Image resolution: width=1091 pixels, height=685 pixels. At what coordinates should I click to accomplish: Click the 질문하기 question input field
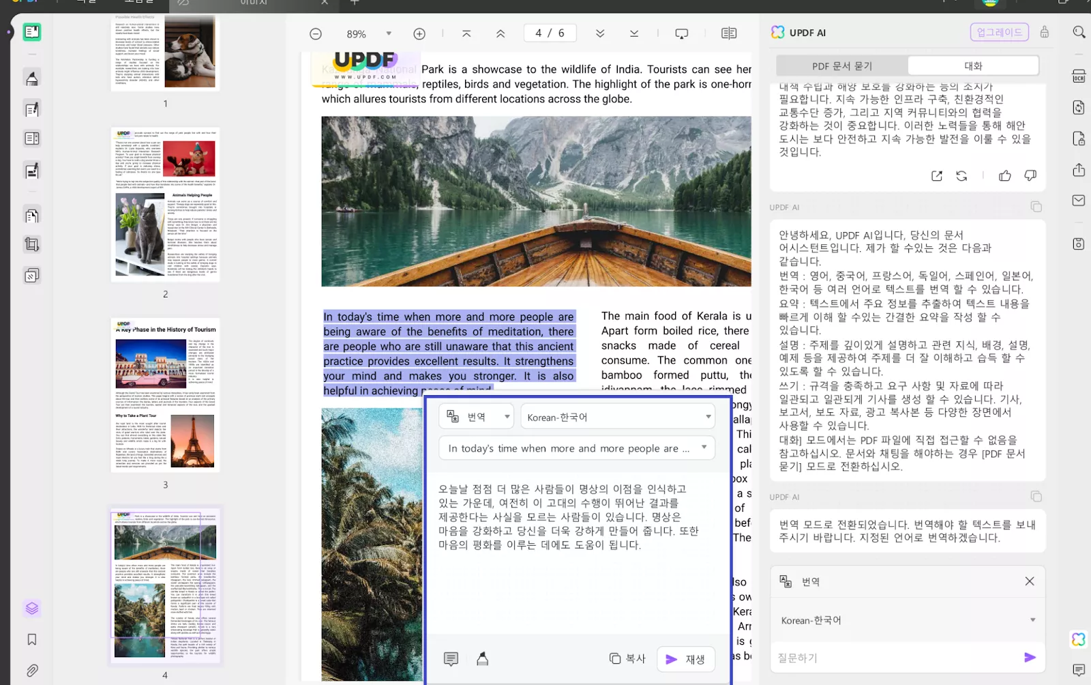click(x=897, y=658)
